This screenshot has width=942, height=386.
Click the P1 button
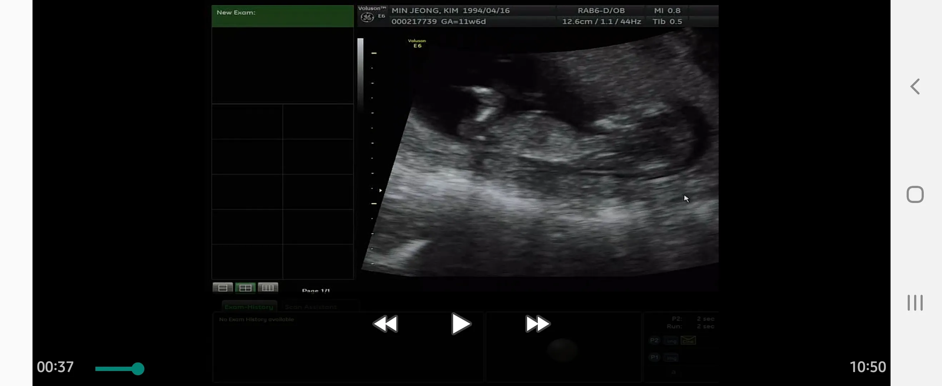point(654,357)
